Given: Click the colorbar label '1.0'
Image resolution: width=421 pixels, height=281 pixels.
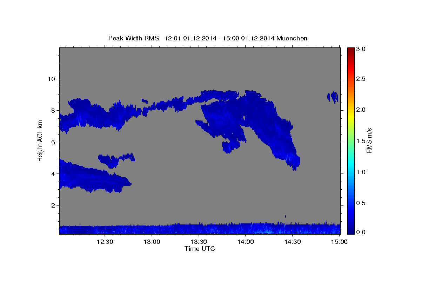Looking at the screenshot, I should pos(361,172).
